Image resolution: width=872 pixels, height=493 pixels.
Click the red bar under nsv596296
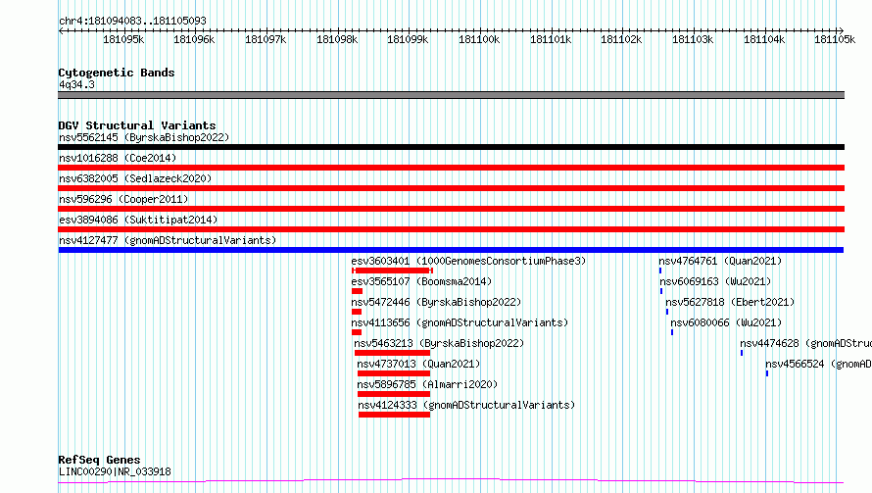[451, 209]
